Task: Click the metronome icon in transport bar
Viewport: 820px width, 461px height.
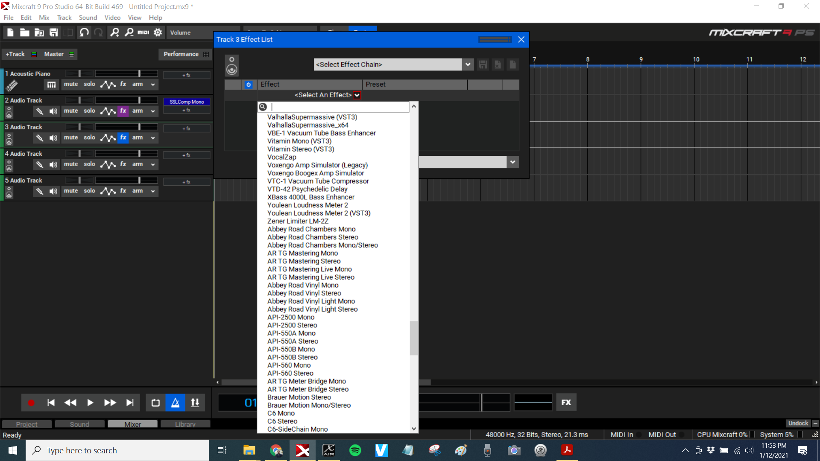Action: coord(175,403)
